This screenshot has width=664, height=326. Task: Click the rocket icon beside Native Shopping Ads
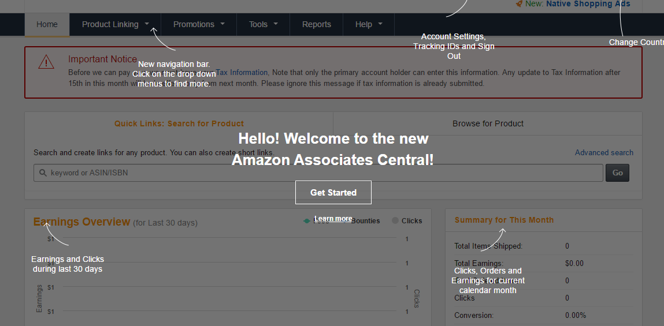click(519, 4)
